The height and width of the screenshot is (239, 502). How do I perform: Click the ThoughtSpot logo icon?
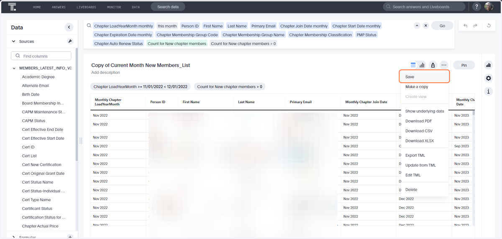pyautogui.click(x=12, y=7)
